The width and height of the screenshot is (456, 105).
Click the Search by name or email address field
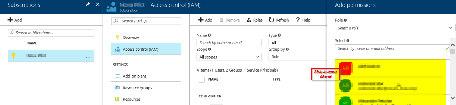pos(392,48)
